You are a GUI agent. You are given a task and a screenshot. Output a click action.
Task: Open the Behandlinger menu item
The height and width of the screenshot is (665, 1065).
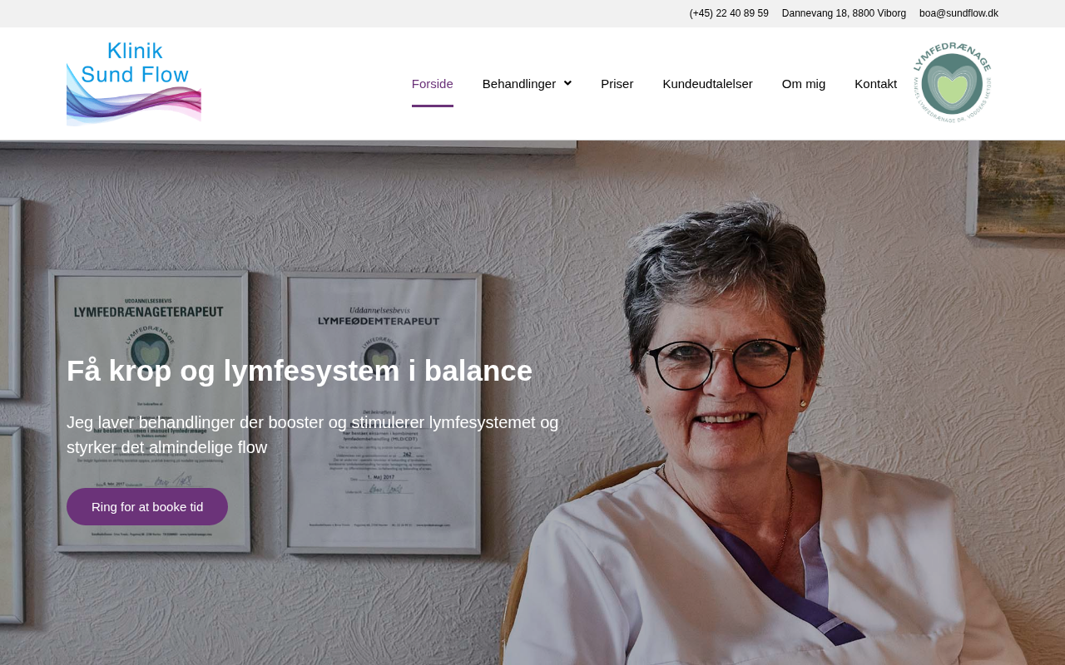pyautogui.click(x=519, y=83)
